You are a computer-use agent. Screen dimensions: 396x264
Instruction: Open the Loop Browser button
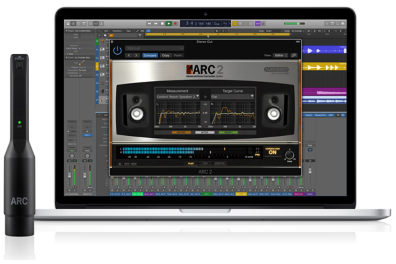tap(337, 23)
